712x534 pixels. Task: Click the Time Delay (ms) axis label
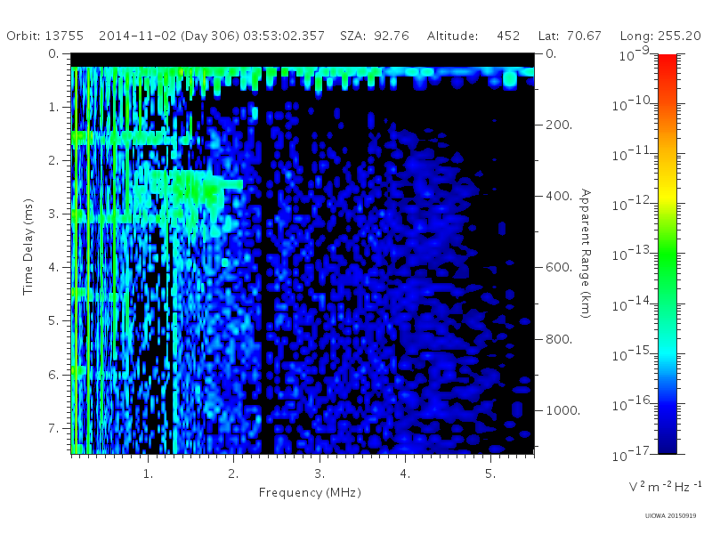pos(28,247)
